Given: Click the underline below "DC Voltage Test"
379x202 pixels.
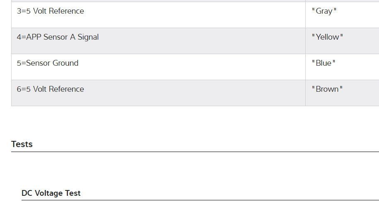Looking at the screenshot, I should [199, 200].
